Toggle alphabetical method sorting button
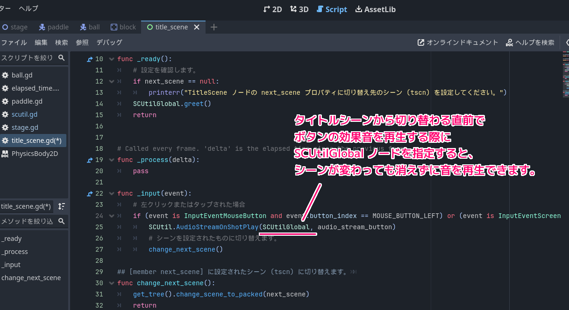Image resolution: width=569 pixels, height=310 pixels. coord(61,206)
